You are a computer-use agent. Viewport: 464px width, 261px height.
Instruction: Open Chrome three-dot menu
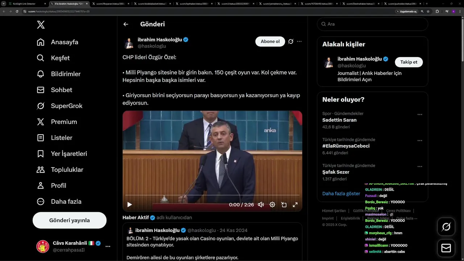point(460,11)
